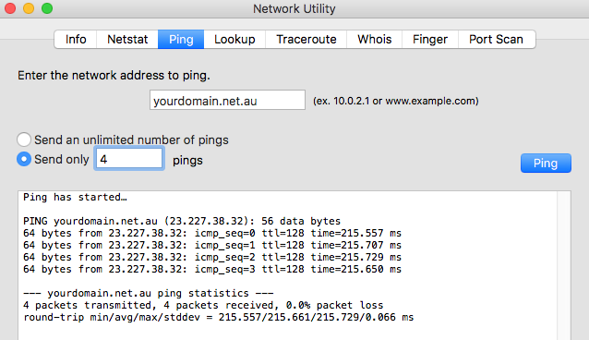Open the Traceroute tab
The image size is (589, 340).
pos(307,39)
